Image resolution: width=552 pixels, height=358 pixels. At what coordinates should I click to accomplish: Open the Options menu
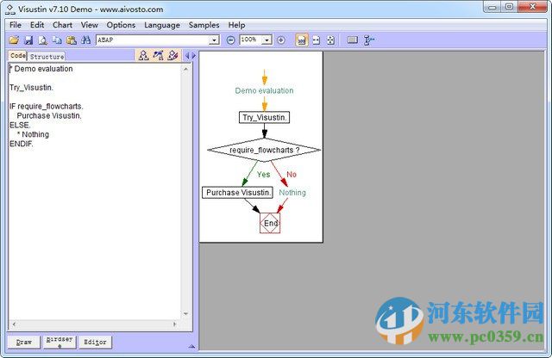121,25
